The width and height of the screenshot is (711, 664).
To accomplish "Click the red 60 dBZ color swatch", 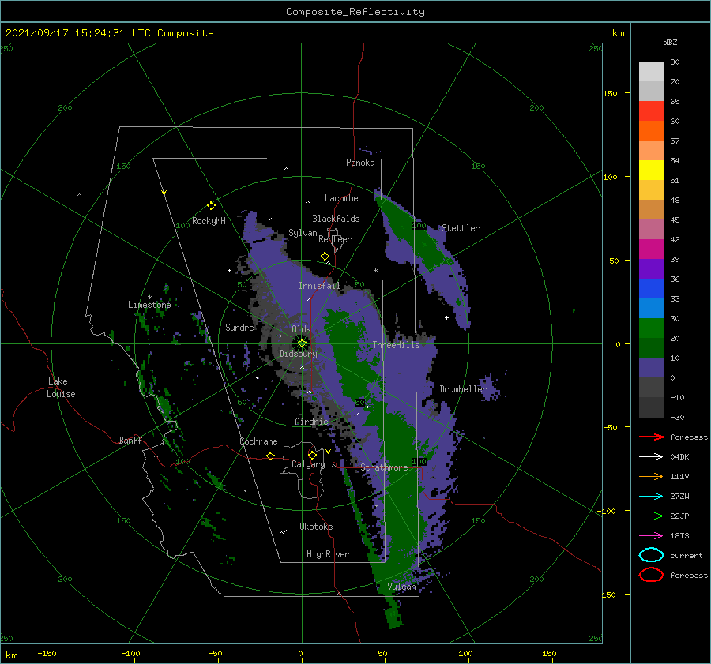I will [651, 111].
